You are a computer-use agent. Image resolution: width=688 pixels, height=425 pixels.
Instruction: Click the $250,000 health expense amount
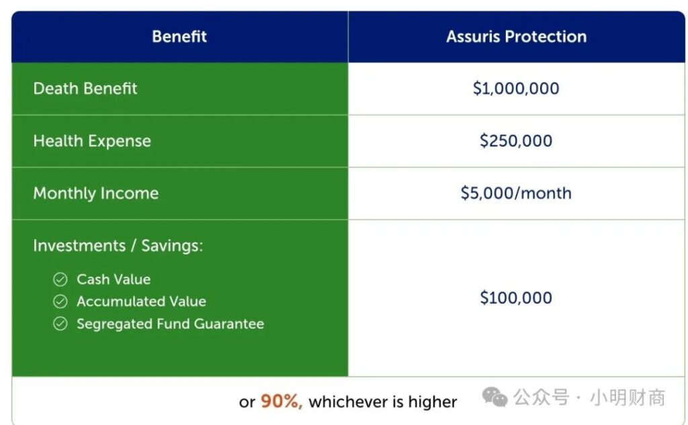(x=516, y=141)
